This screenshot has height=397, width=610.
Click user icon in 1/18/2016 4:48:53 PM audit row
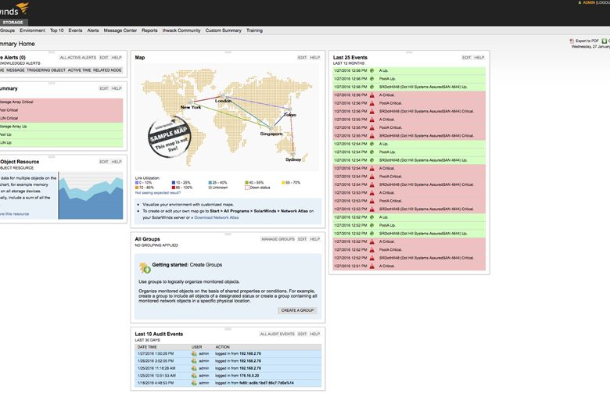coord(194,383)
